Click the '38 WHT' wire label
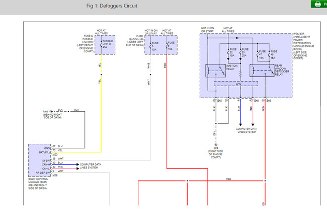 [x=58, y=158]
